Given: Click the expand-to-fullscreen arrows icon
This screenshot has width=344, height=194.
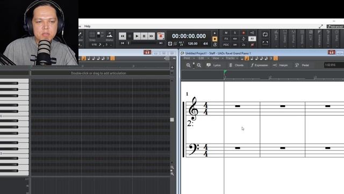Looking at the screenshot, I should [321, 26].
